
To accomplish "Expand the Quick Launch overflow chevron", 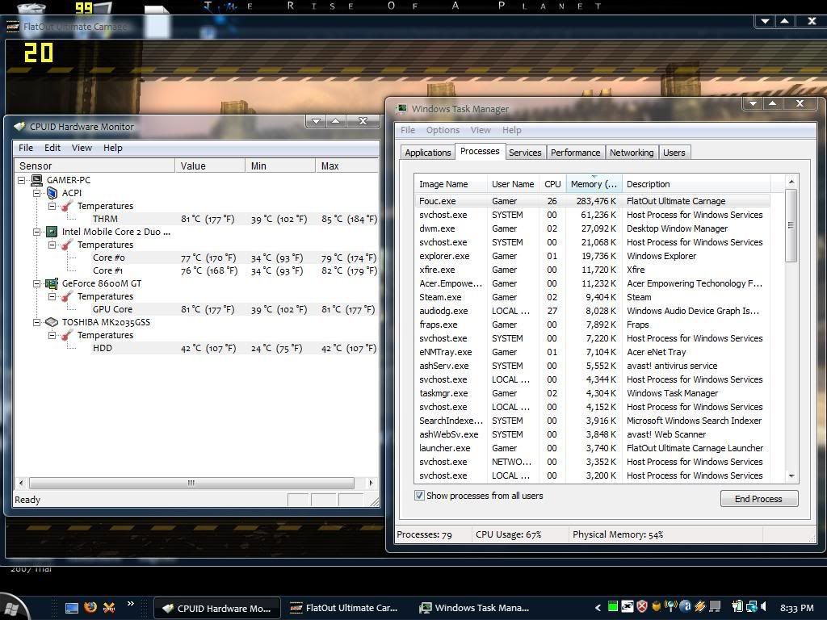I will point(130,604).
